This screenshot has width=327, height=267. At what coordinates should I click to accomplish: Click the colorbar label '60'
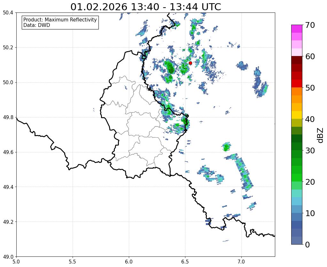tap(310, 56)
